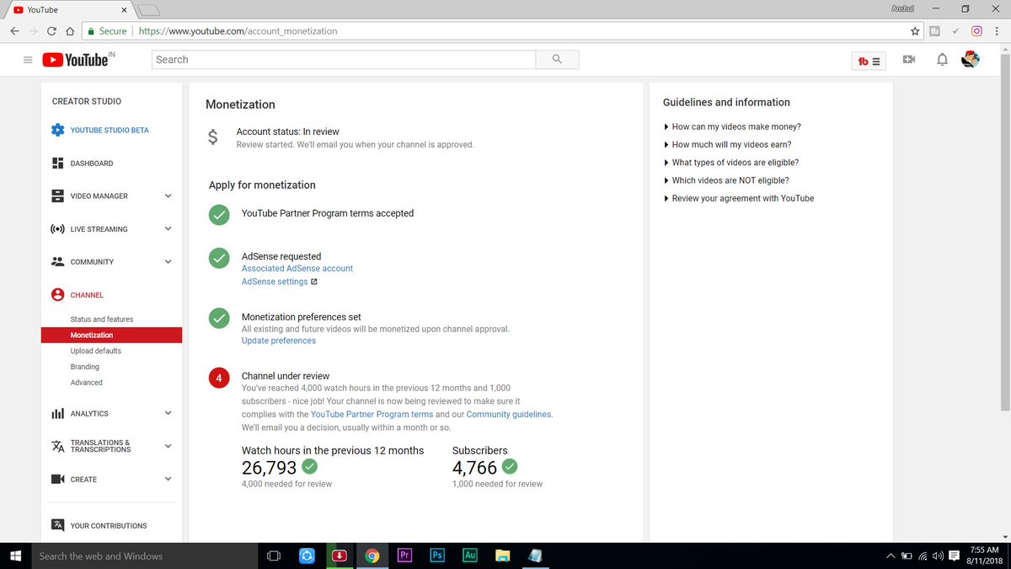Click the Dashboard icon in sidebar
1011x569 pixels.
(57, 163)
